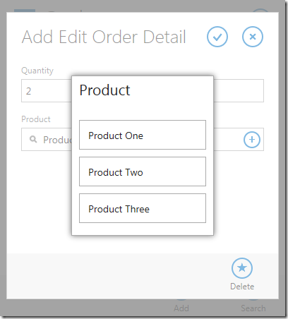Screen dimensions: 288x319
Task: Click the Product popup heading
Action: [104, 90]
